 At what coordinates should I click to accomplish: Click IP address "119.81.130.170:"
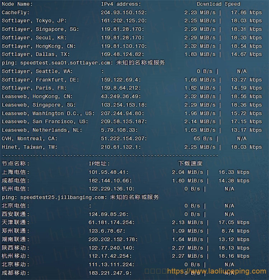pos(124,46)
